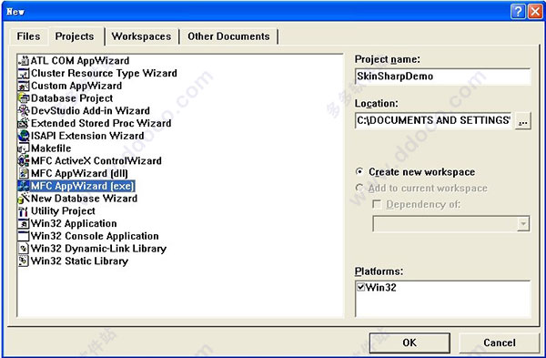Screen dimensions: 546x358
Task: Dismiss the dialog with Cancel
Action: click(500, 343)
